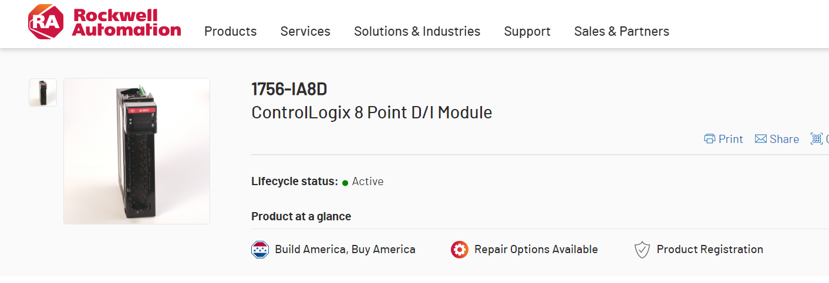Open the Support menu
Image resolution: width=829 pixels, height=283 pixels.
[527, 31]
